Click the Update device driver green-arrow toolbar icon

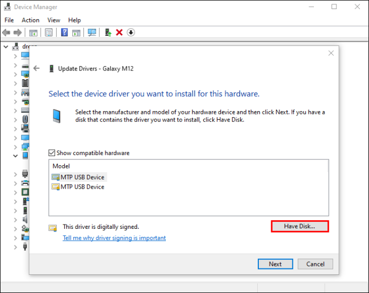(108, 33)
